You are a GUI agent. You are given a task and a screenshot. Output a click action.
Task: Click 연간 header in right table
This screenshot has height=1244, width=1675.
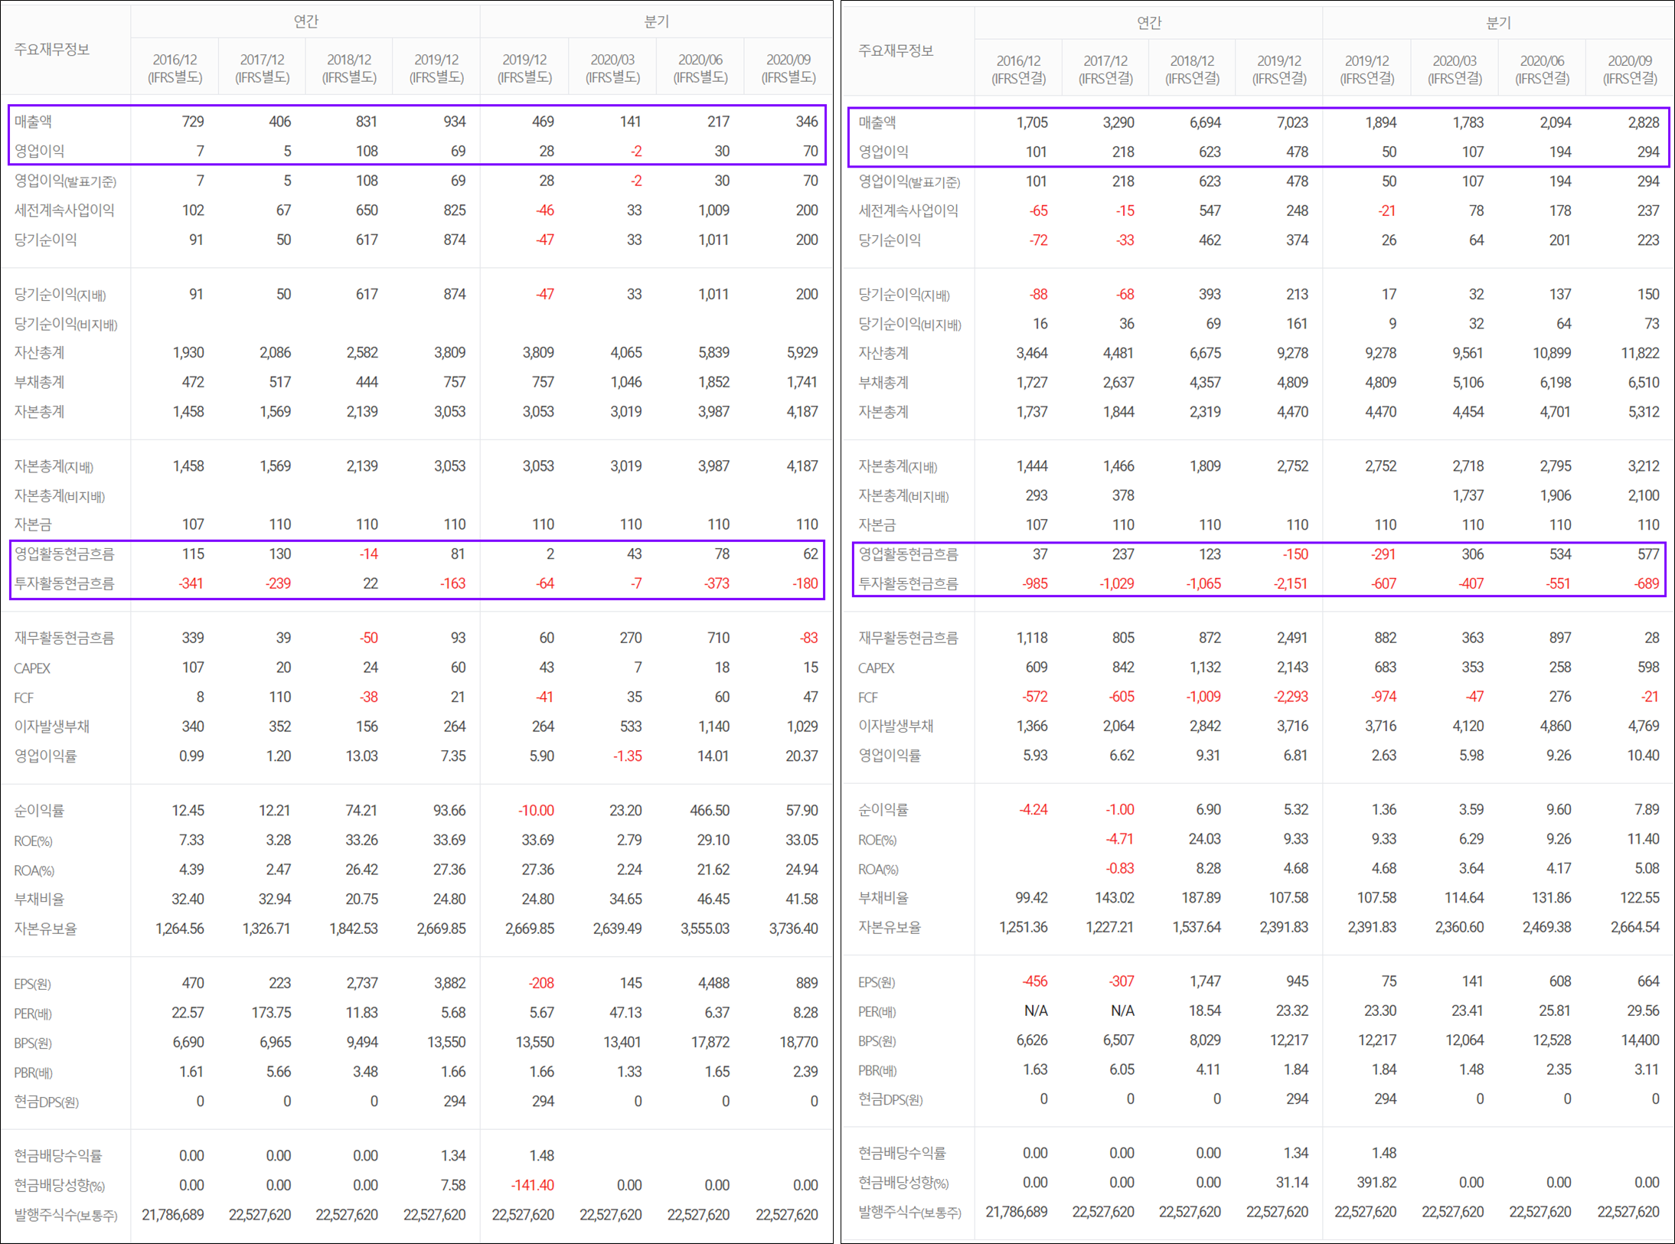tap(1148, 23)
